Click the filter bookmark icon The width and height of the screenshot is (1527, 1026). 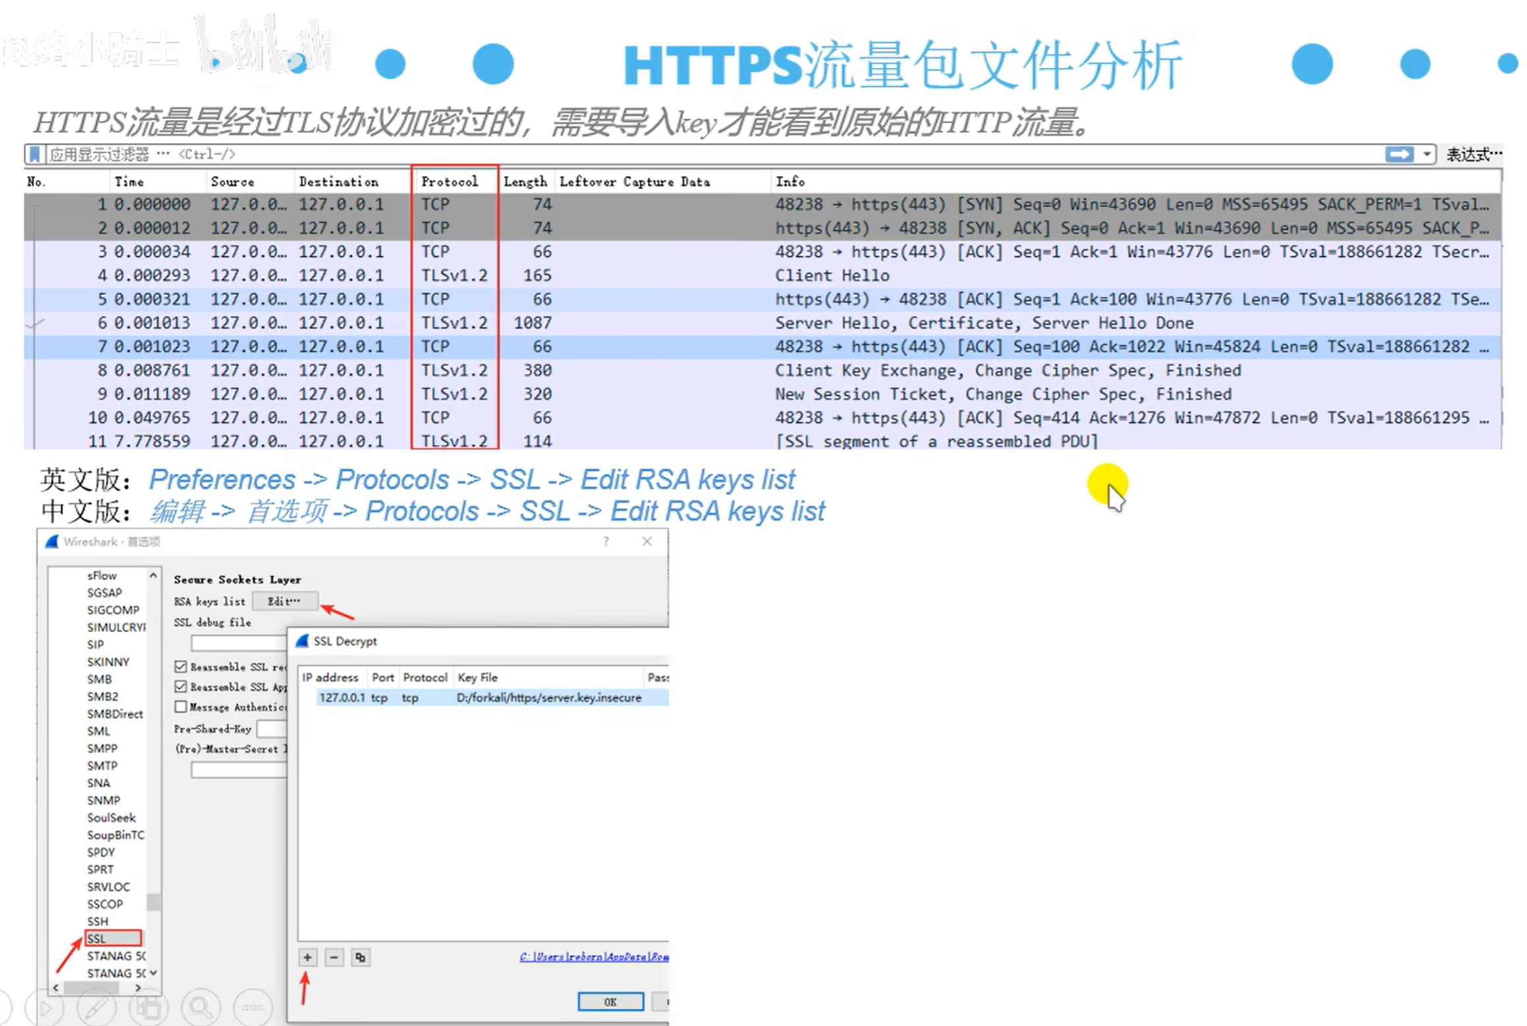(x=35, y=155)
